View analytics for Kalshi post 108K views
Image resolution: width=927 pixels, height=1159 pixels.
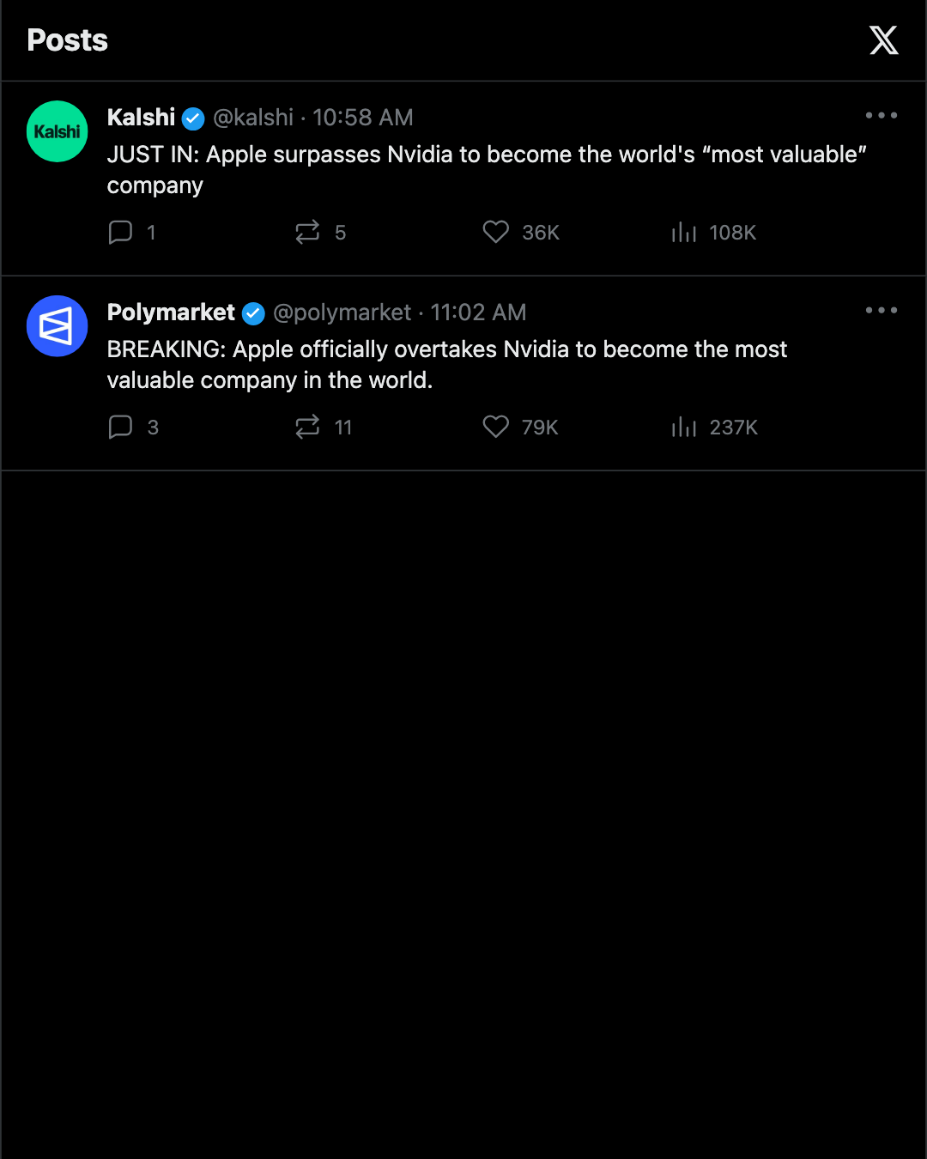click(x=713, y=233)
